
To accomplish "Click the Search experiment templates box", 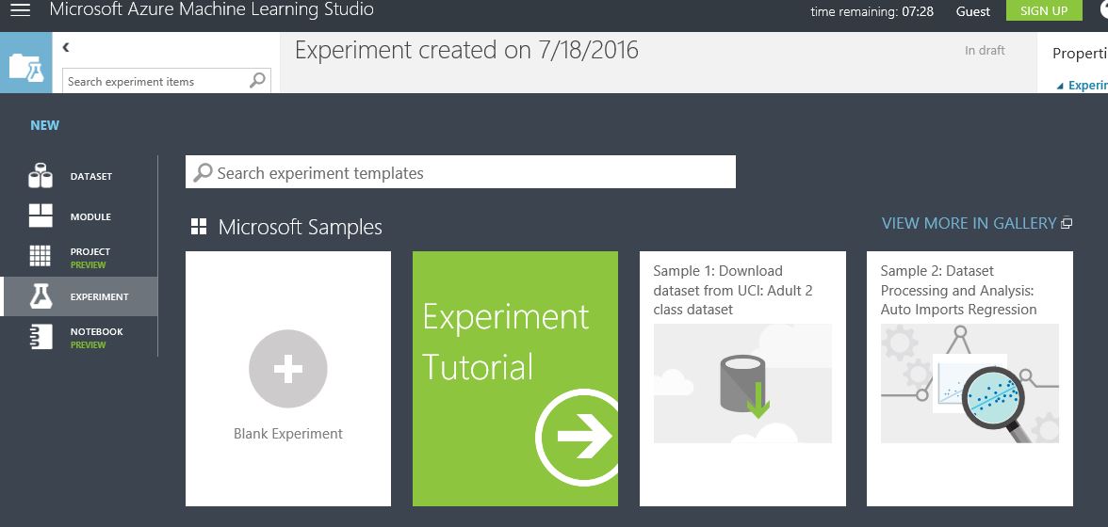I will [x=461, y=173].
